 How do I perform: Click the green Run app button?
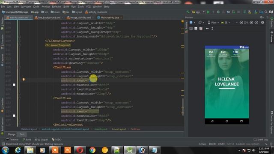tap(208, 12)
